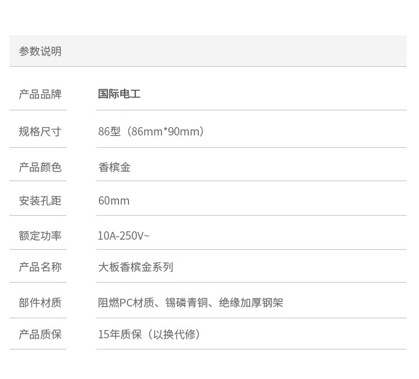The width and height of the screenshot is (419, 379).
Task: Click the 86mm*90mm dimensions in parentheses
Action: click(x=166, y=132)
